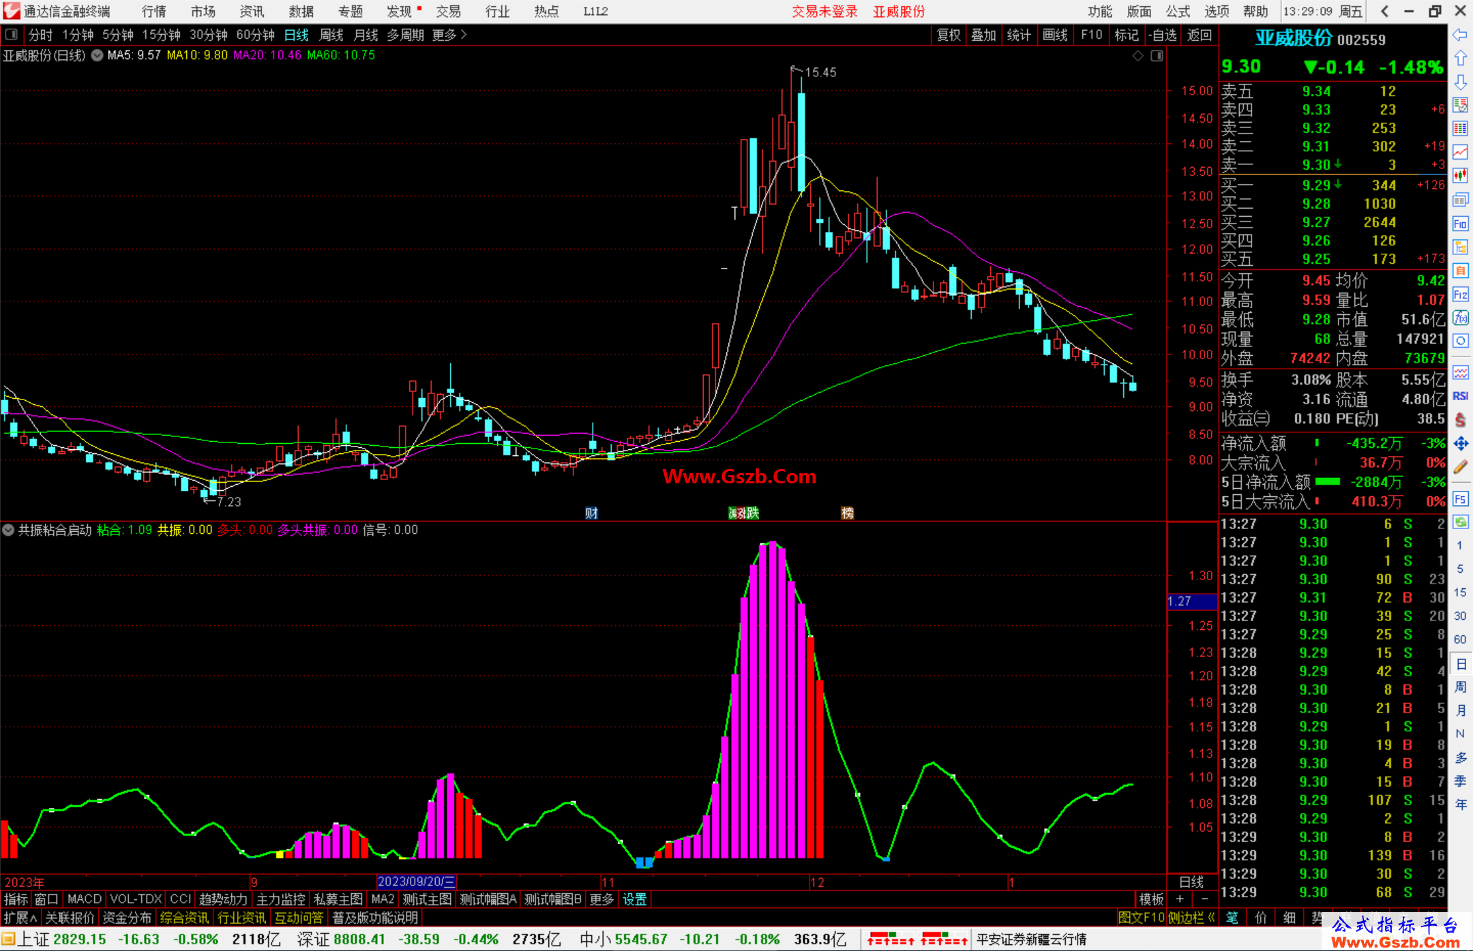The image size is (1473, 951).
Task: Select the pencil drawing tool icon
Action: pyautogui.click(x=1460, y=467)
